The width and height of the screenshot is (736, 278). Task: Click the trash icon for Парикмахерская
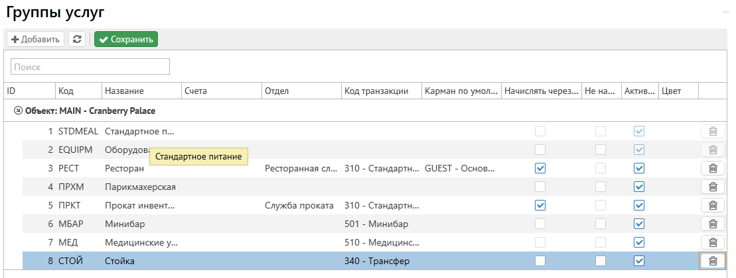(x=713, y=187)
